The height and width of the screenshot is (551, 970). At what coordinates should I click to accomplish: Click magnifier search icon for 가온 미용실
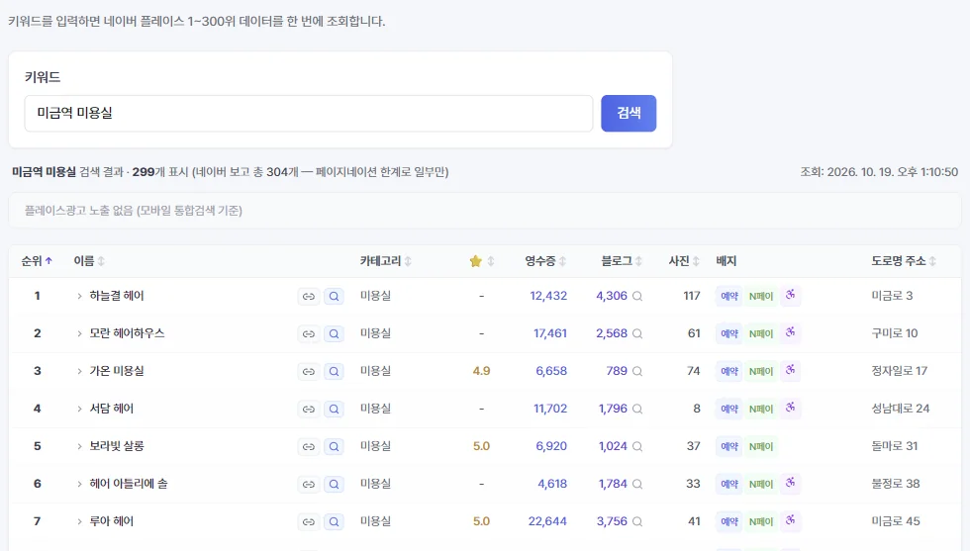(335, 371)
